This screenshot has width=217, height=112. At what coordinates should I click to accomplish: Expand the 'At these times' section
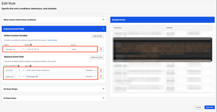[54, 98]
